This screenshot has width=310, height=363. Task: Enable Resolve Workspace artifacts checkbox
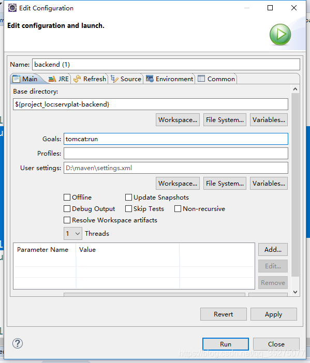(67, 220)
